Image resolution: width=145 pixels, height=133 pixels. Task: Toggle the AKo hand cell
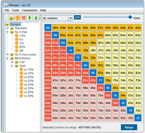point(48,35)
